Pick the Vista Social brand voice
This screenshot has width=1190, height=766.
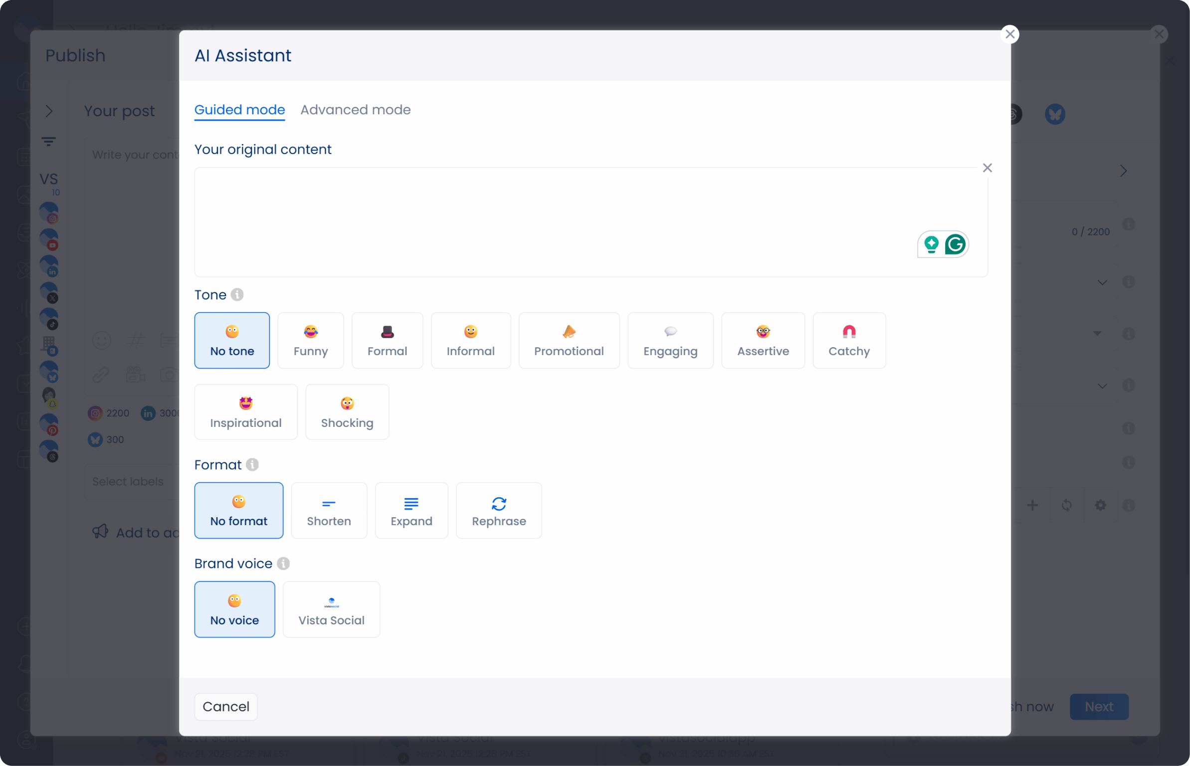pos(331,609)
